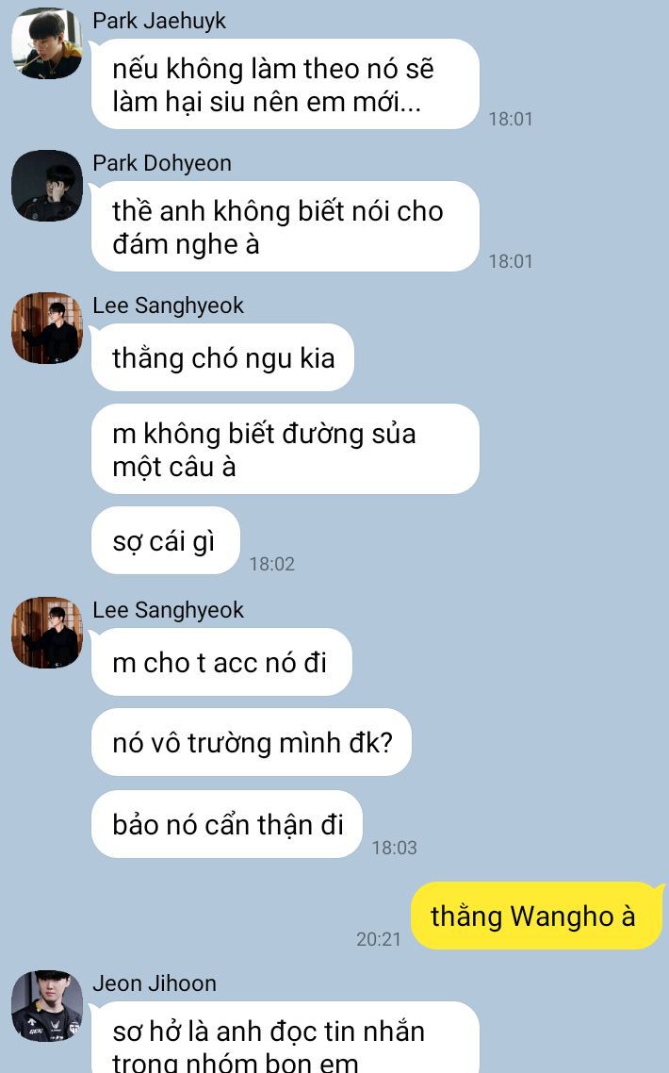Click the 20:21 timestamp beside yellow bubble
The width and height of the screenshot is (669, 1073).
pos(378,939)
